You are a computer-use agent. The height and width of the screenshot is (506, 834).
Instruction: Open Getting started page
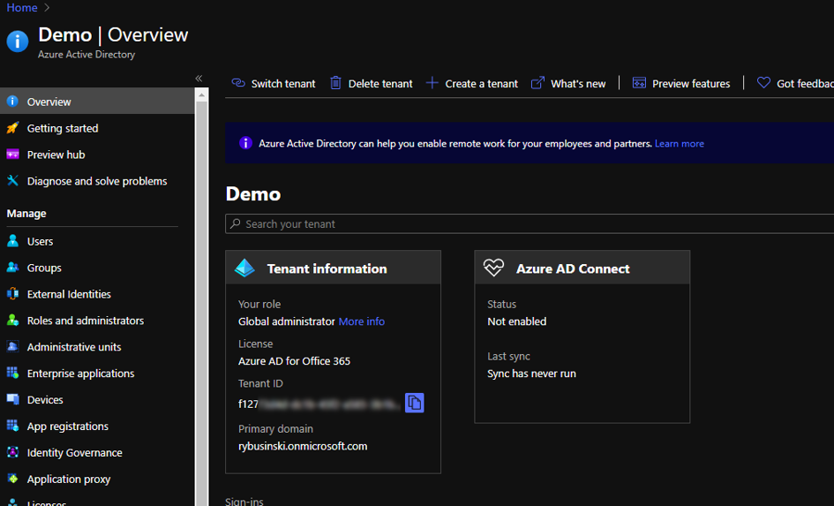point(63,128)
